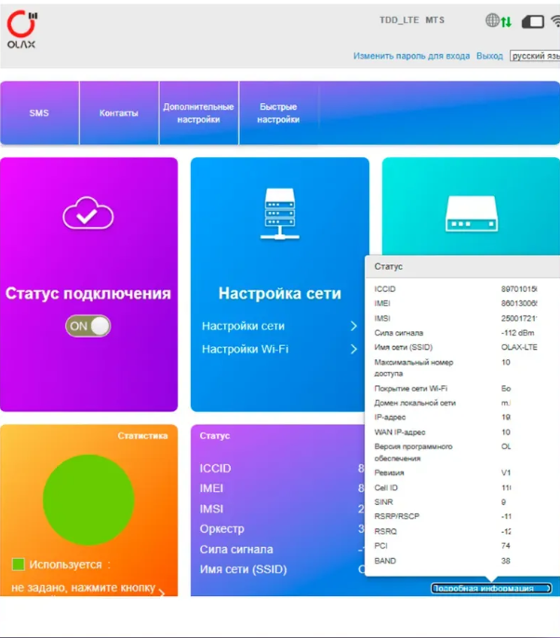Click the Выход logout link
Viewport: 560px width, 638px height.
pyautogui.click(x=489, y=56)
